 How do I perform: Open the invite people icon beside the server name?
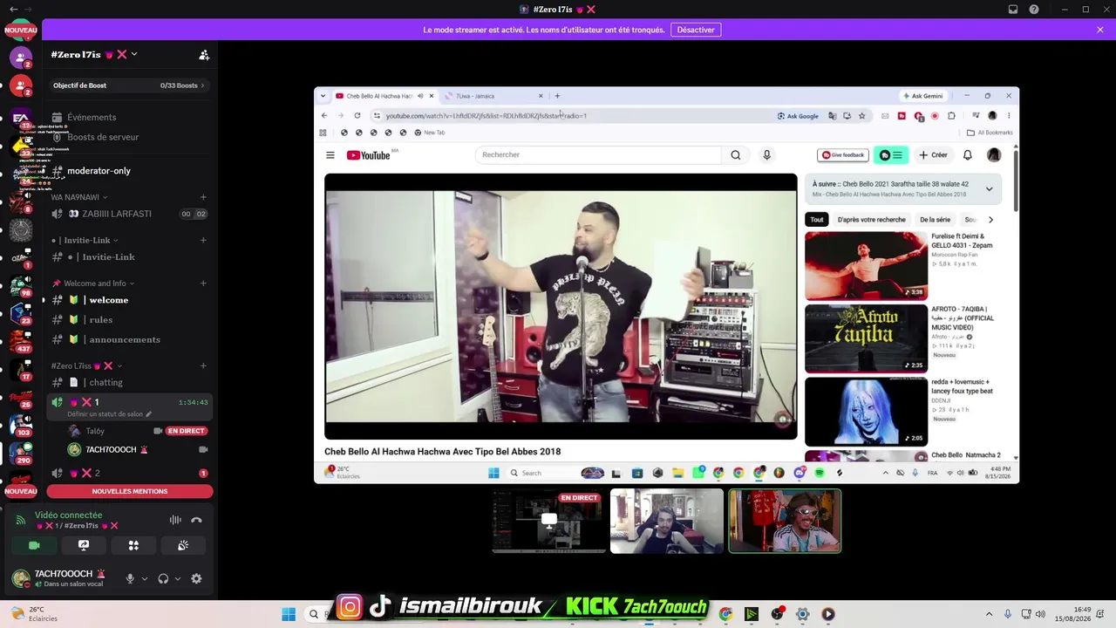204,55
